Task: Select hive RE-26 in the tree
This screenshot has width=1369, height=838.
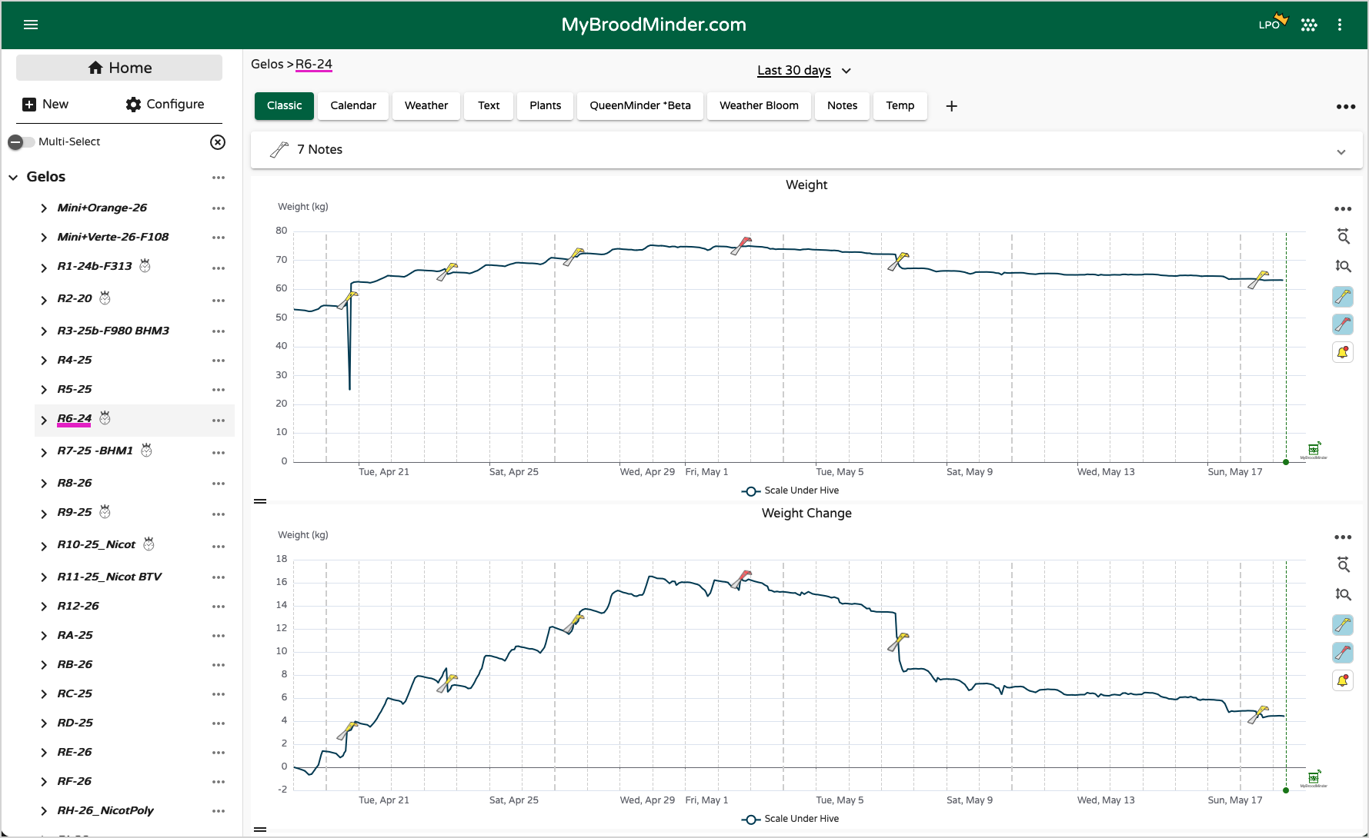Action: click(x=75, y=753)
